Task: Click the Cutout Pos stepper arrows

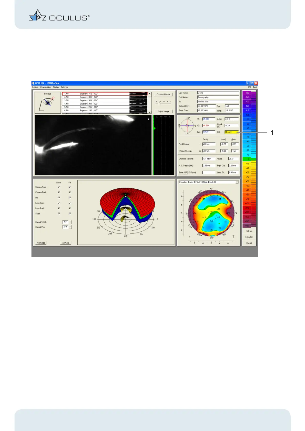Action: (x=70, y=227)
